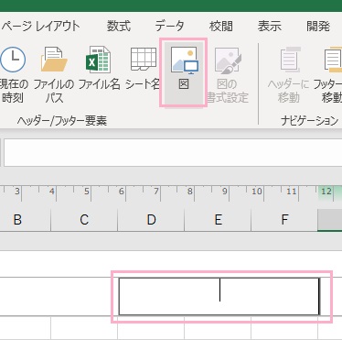Click into the formula bar field

coord(173,152)
